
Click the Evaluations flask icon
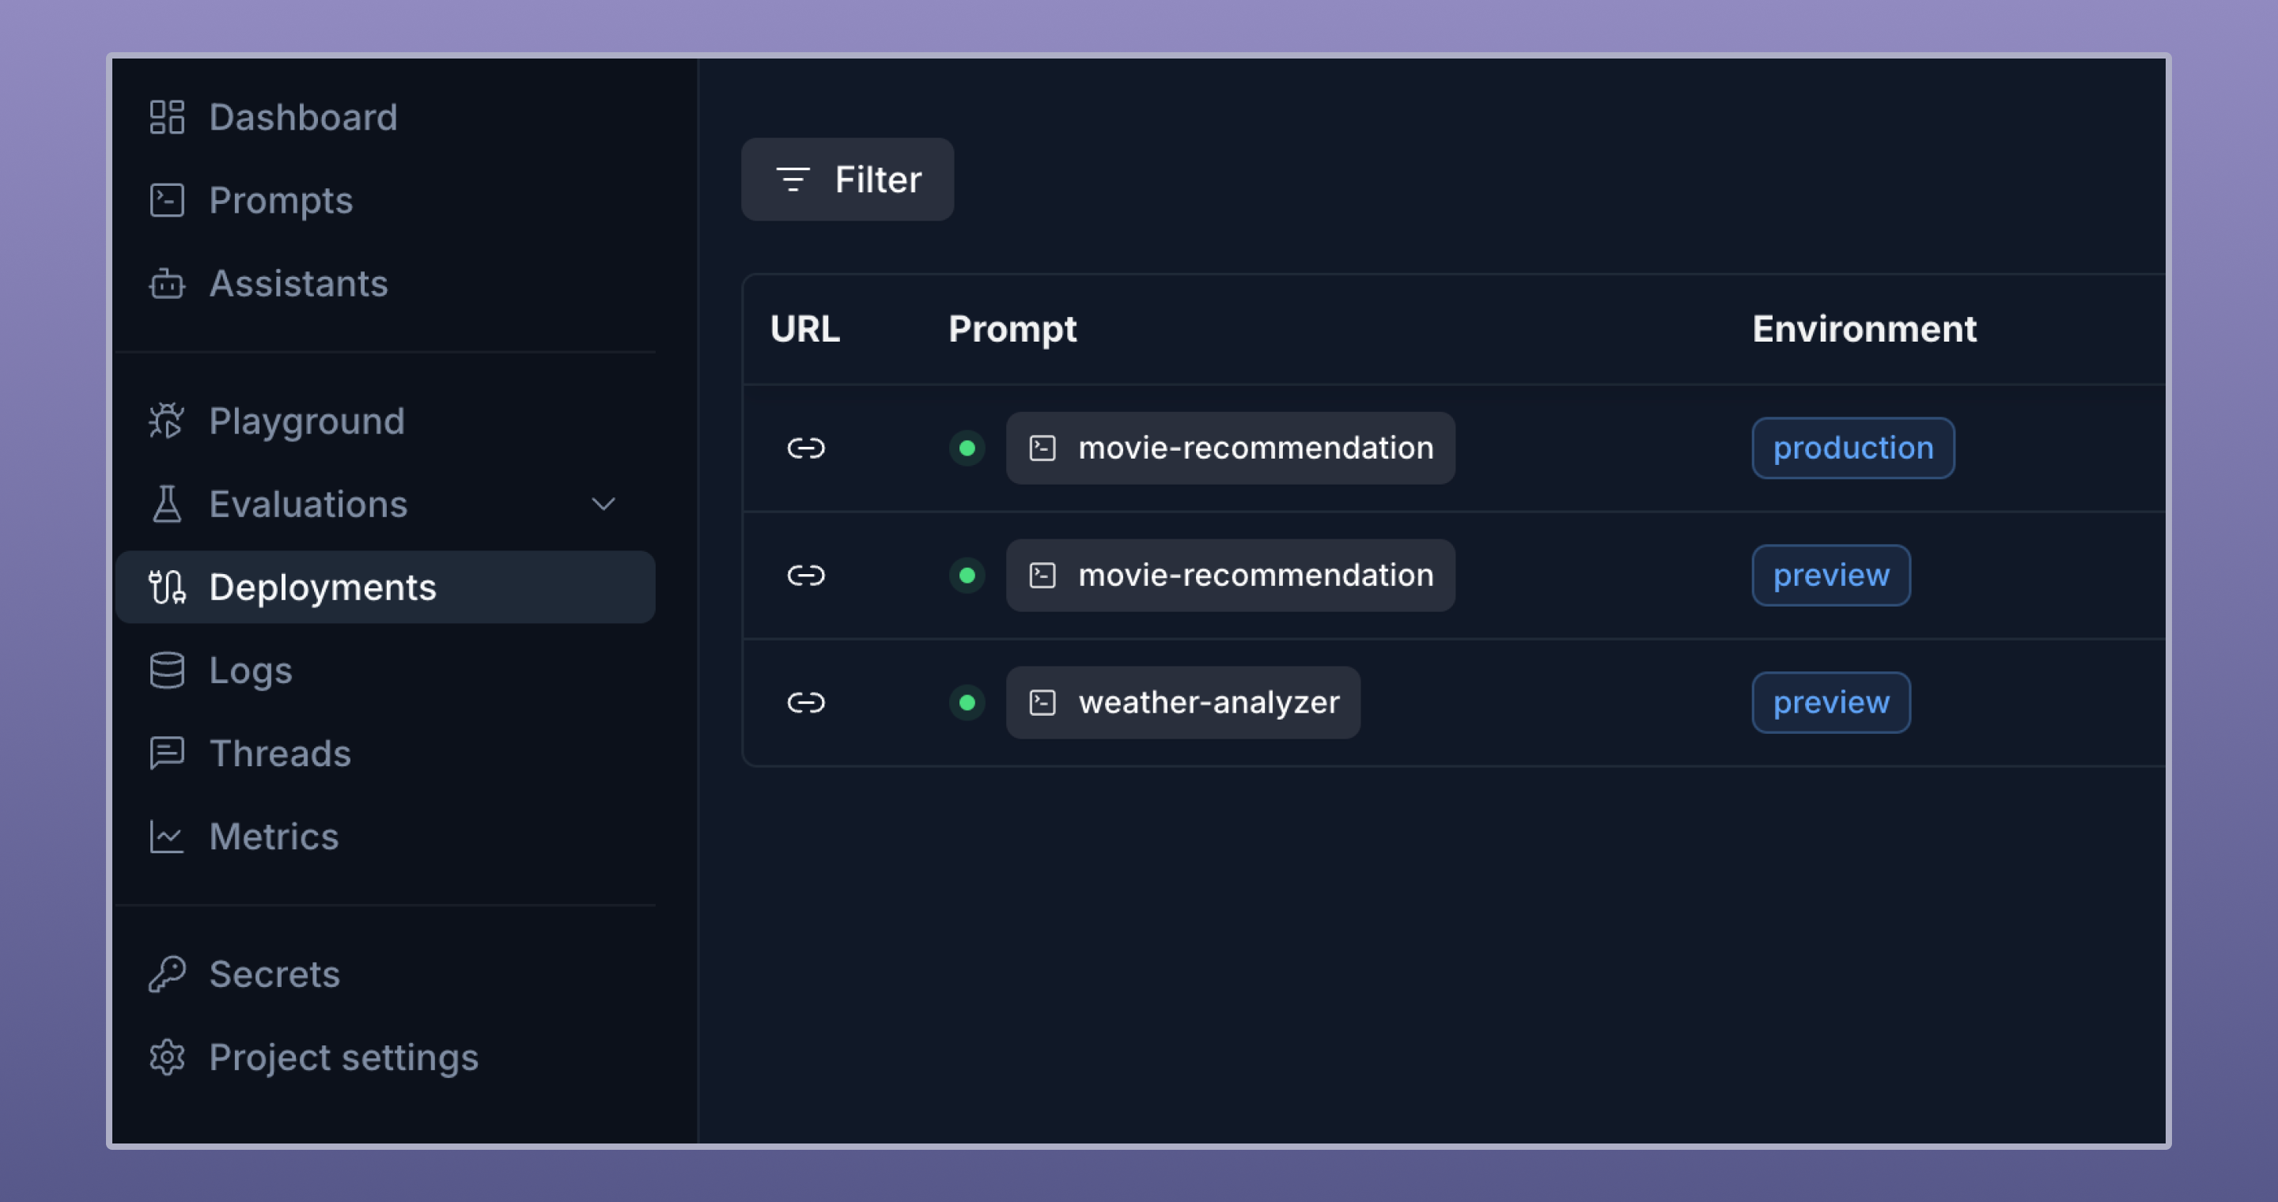point(166,504)
